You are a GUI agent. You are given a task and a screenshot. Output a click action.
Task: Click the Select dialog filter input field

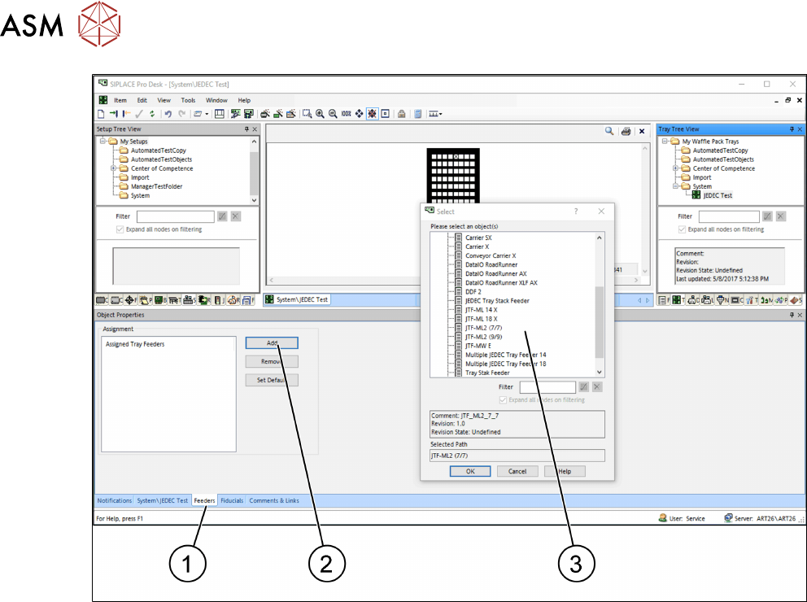tap(547, 387)
